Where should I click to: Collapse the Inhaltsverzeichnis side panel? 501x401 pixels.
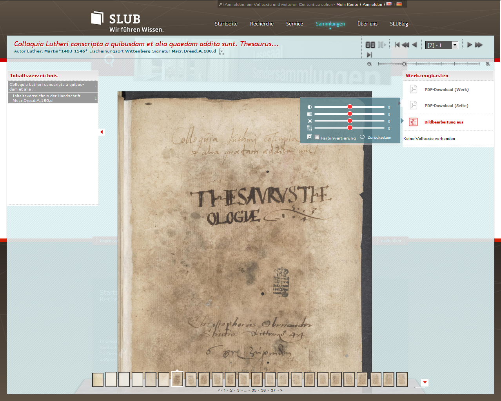pyautogui.click(x=102, y=132)
